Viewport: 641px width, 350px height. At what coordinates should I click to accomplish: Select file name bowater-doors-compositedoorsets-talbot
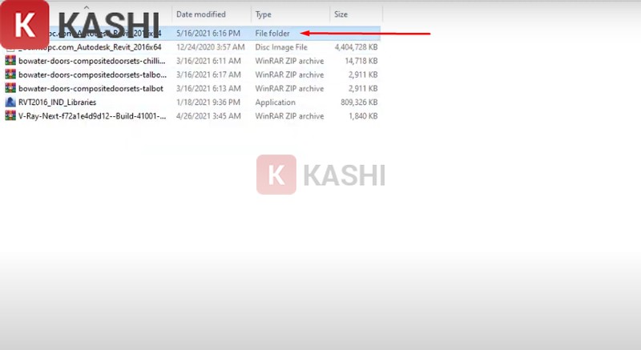91,88
